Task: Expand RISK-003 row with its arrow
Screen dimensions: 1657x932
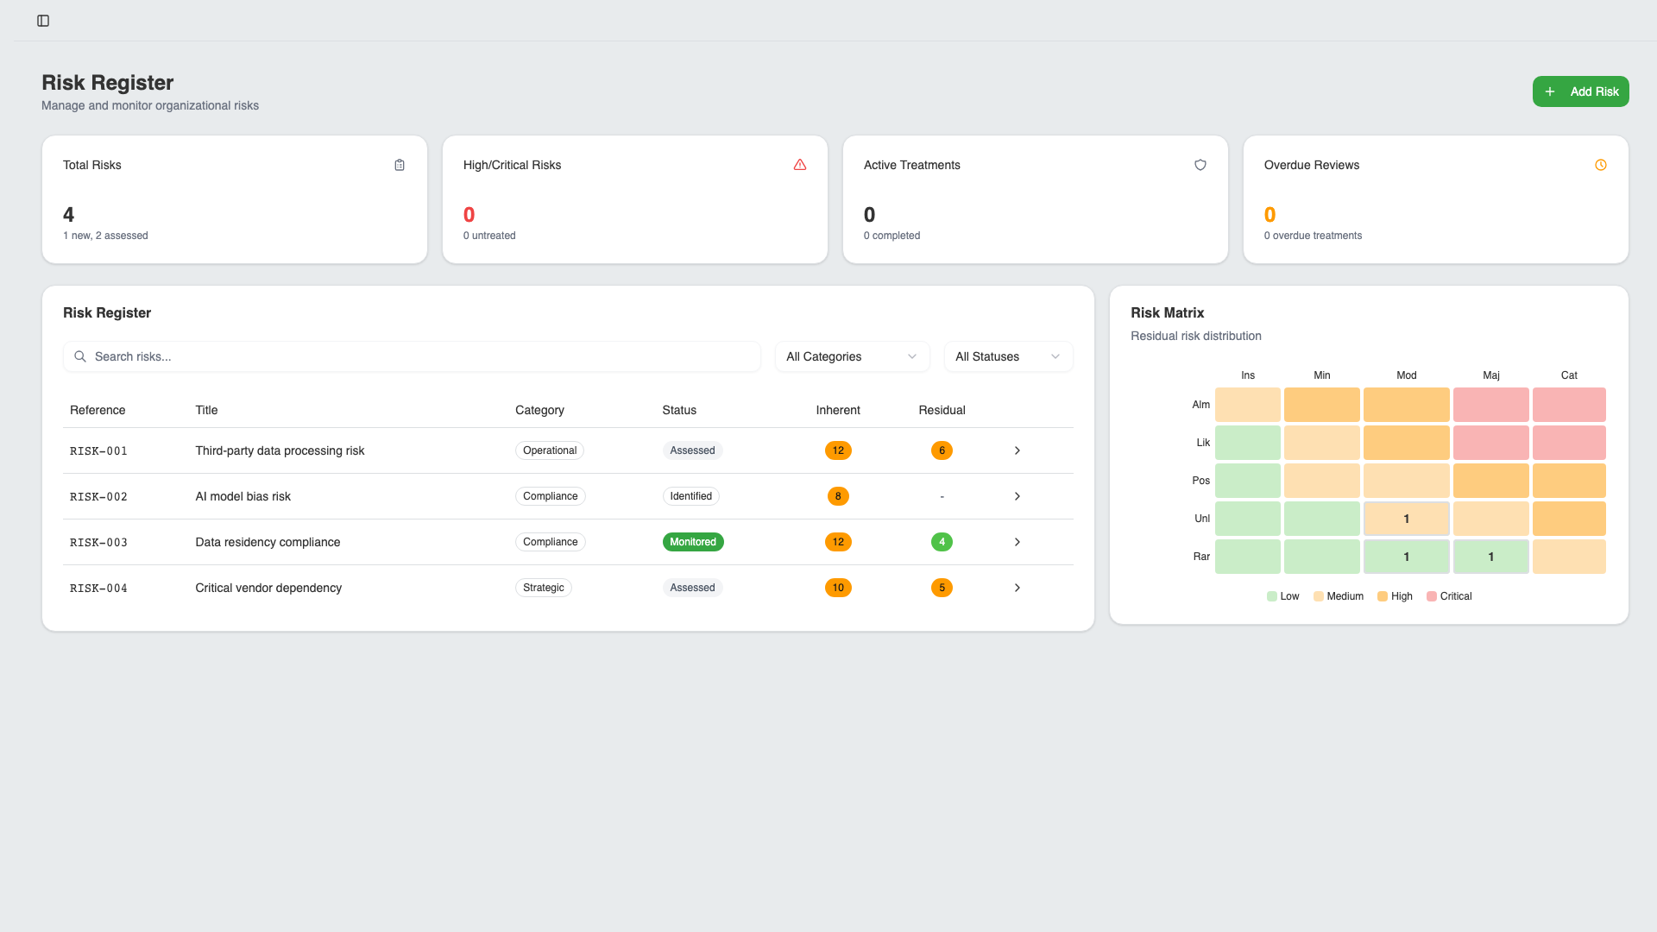Action: (x=1018, y=542)
